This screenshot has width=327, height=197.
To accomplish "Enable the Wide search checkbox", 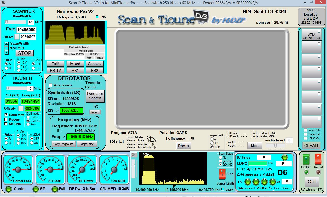I will pos(50,85).
